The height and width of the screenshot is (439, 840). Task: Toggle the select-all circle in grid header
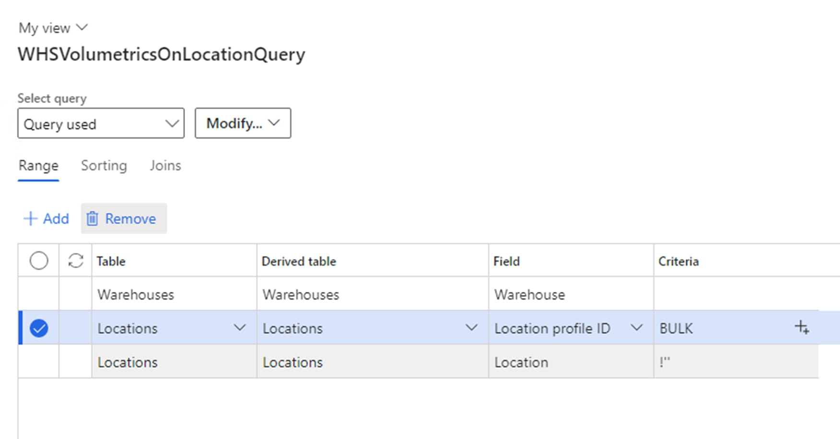[x=39, y=261]
